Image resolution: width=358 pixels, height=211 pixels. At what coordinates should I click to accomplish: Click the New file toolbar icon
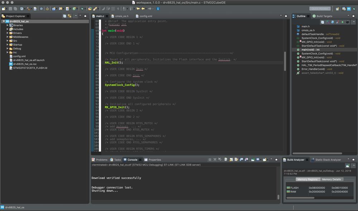click(4, 9)
